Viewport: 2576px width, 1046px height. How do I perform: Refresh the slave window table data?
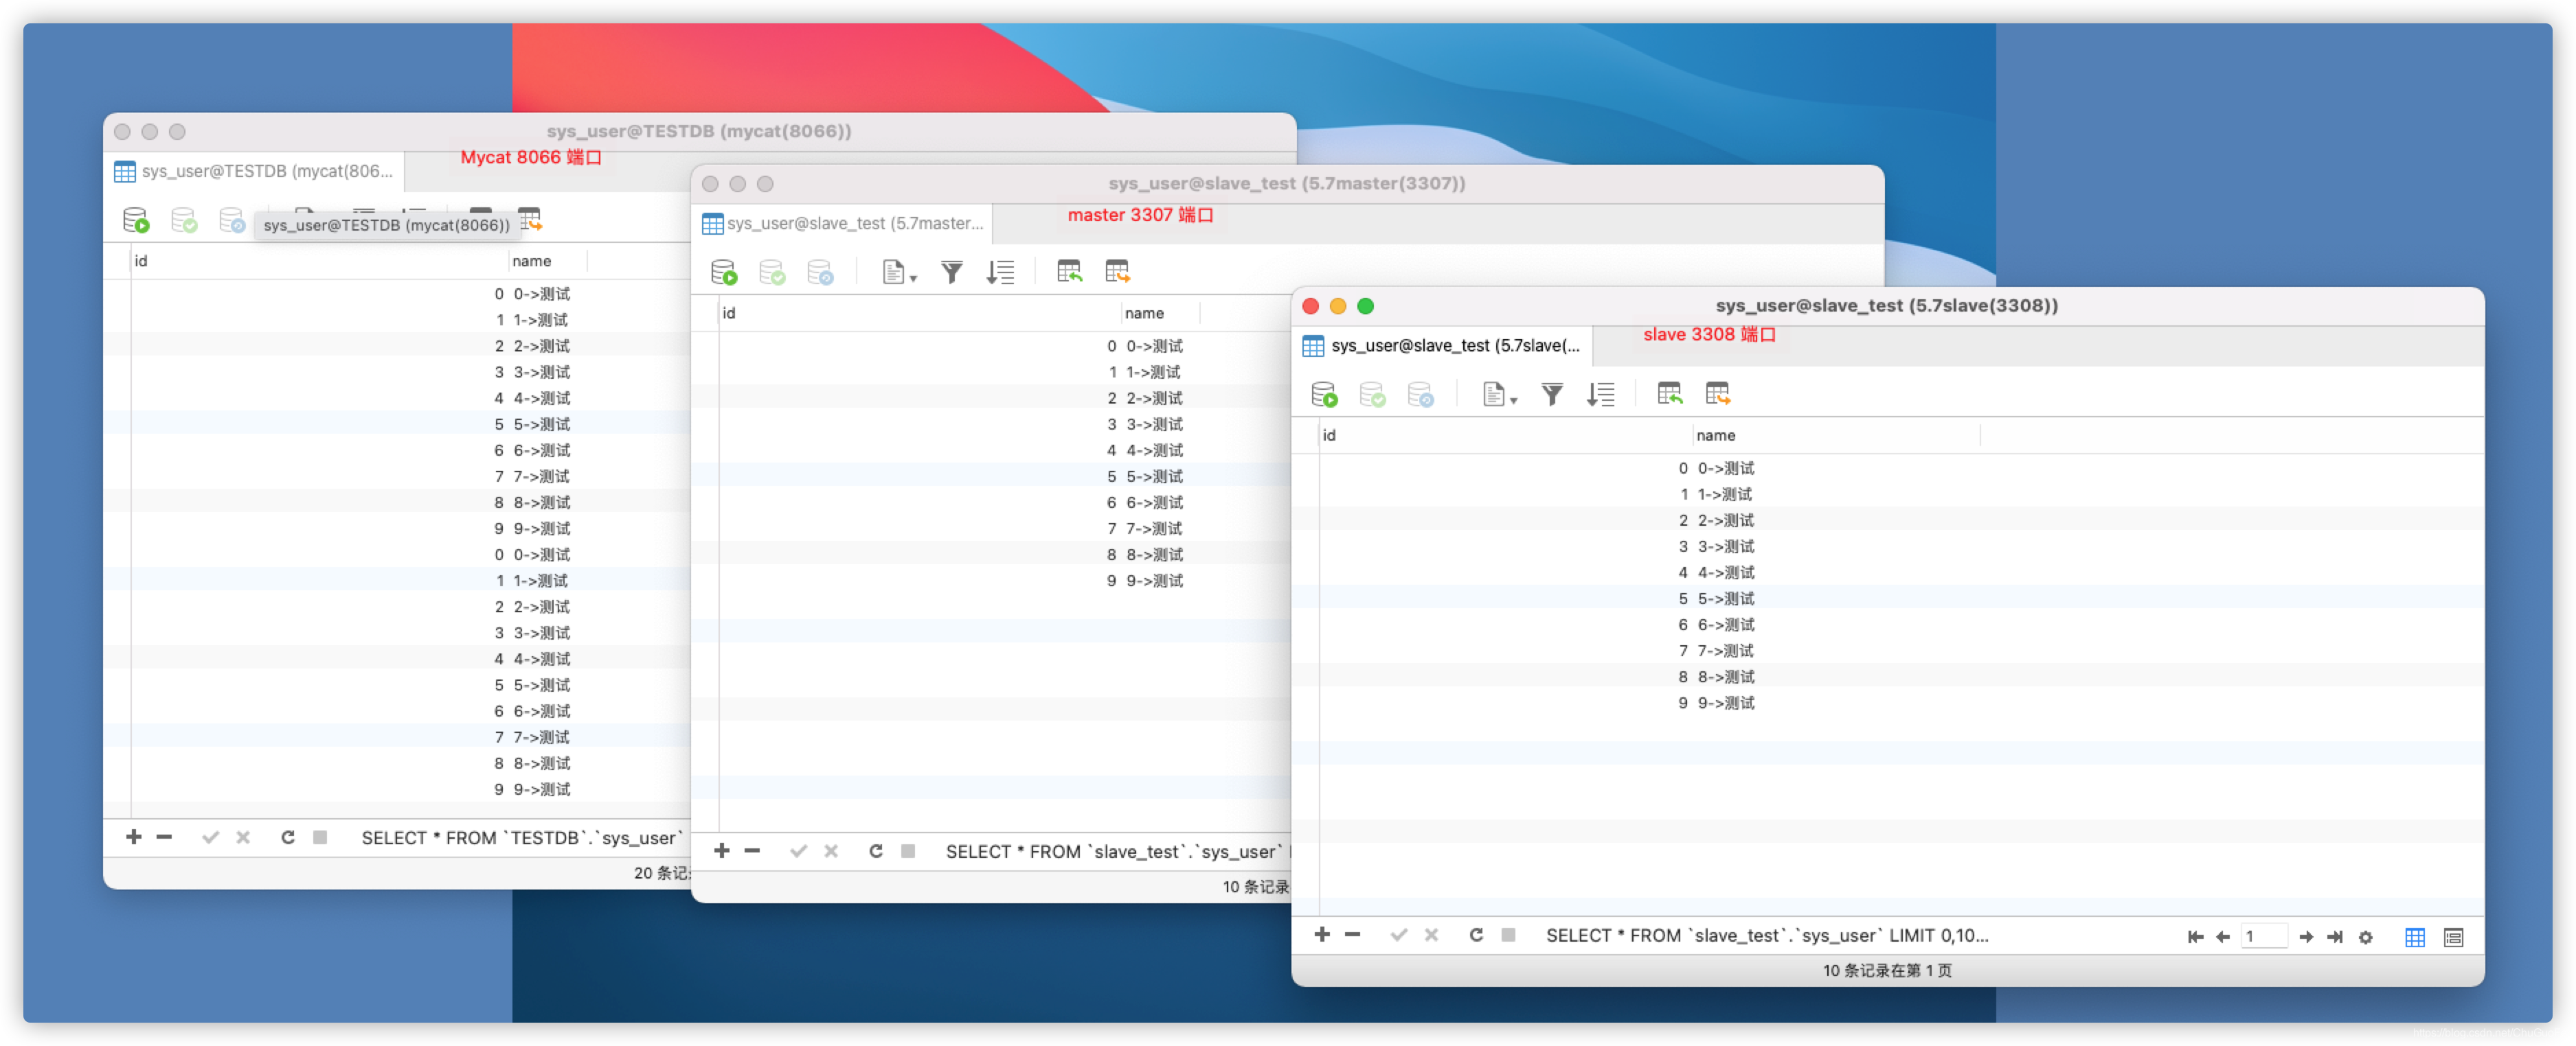click(1476, 935)
